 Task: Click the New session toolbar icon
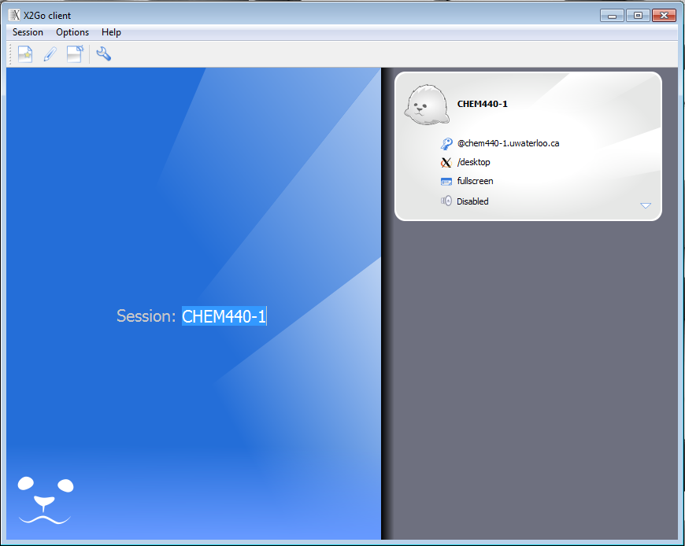(x=25, y=54)
